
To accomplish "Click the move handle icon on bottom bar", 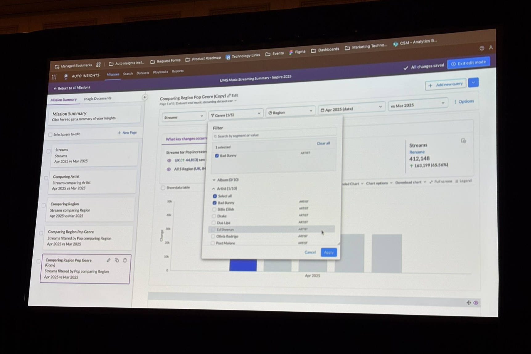I will (469, 303).
